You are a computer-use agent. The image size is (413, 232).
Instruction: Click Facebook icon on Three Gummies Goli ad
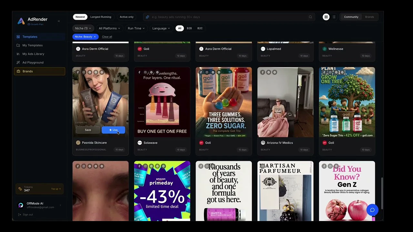pyautogui.click(x=201, y=72)
